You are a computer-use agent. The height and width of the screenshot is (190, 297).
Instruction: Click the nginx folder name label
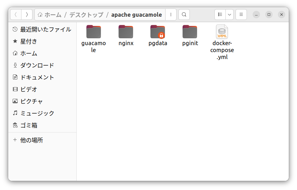126,43
